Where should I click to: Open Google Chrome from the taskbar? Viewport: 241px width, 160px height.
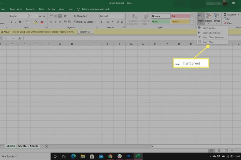(110, 156)
